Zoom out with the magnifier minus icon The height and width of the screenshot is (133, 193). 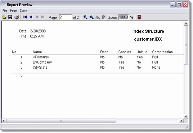(91, 17)
